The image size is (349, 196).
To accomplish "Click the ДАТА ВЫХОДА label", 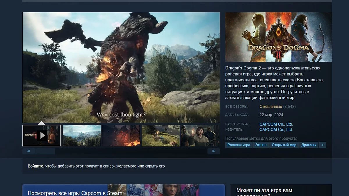I will click(x=237, y=115).
